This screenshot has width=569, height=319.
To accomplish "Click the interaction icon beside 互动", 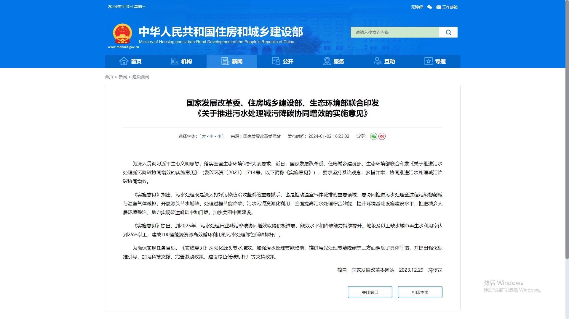I will tap(378, 61).
